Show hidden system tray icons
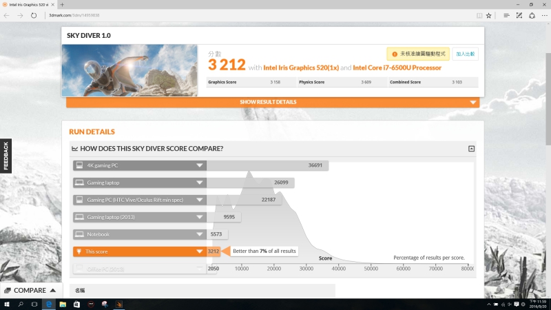551x310 pixels. coord(488,304)
